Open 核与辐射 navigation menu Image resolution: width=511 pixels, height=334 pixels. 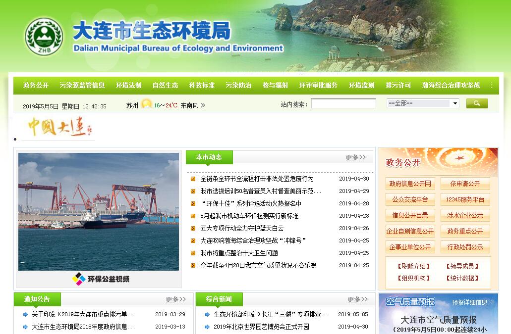(276, 85)
